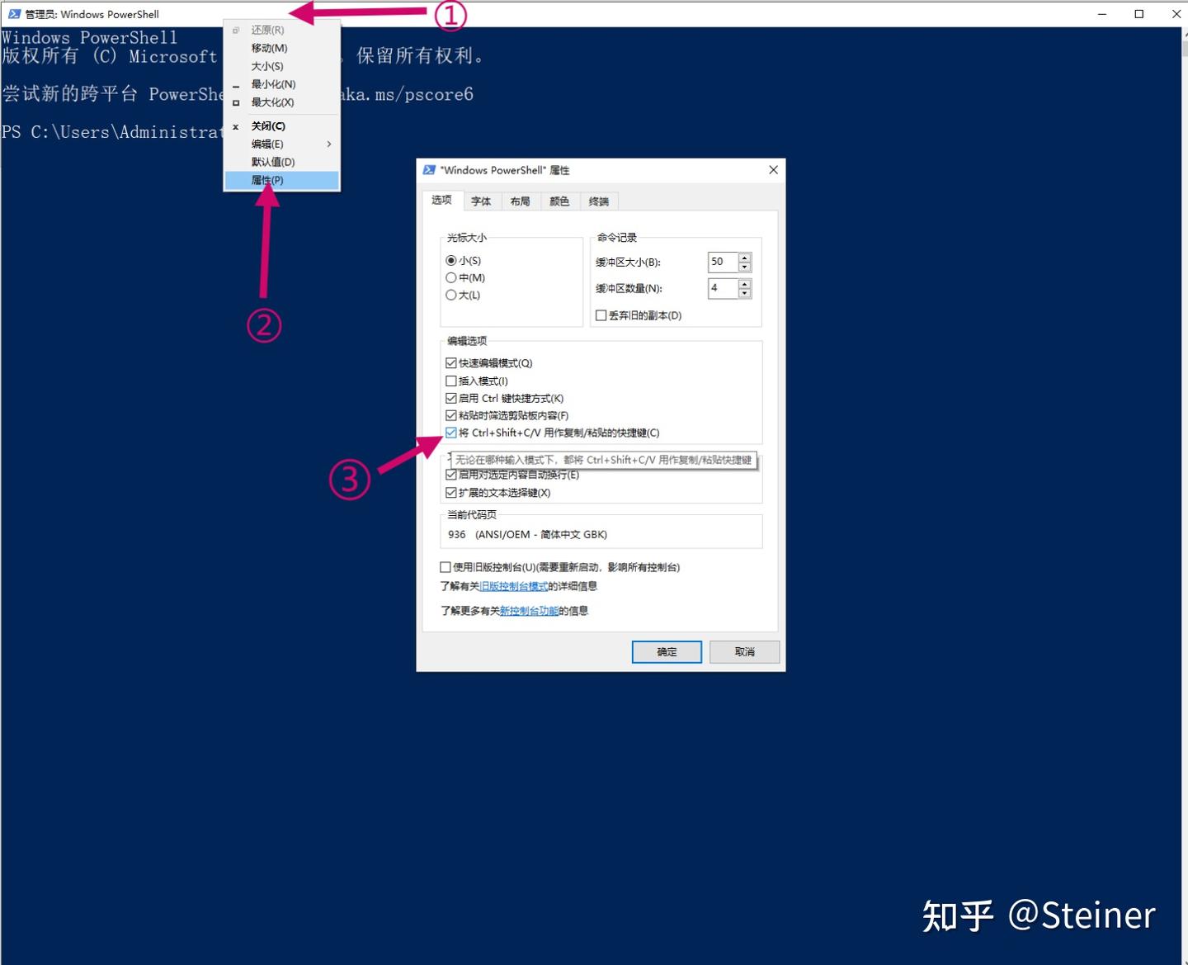Click the 确定 button to confirm settings
This screenshot has width=1188, height=965.
(667, 651)
